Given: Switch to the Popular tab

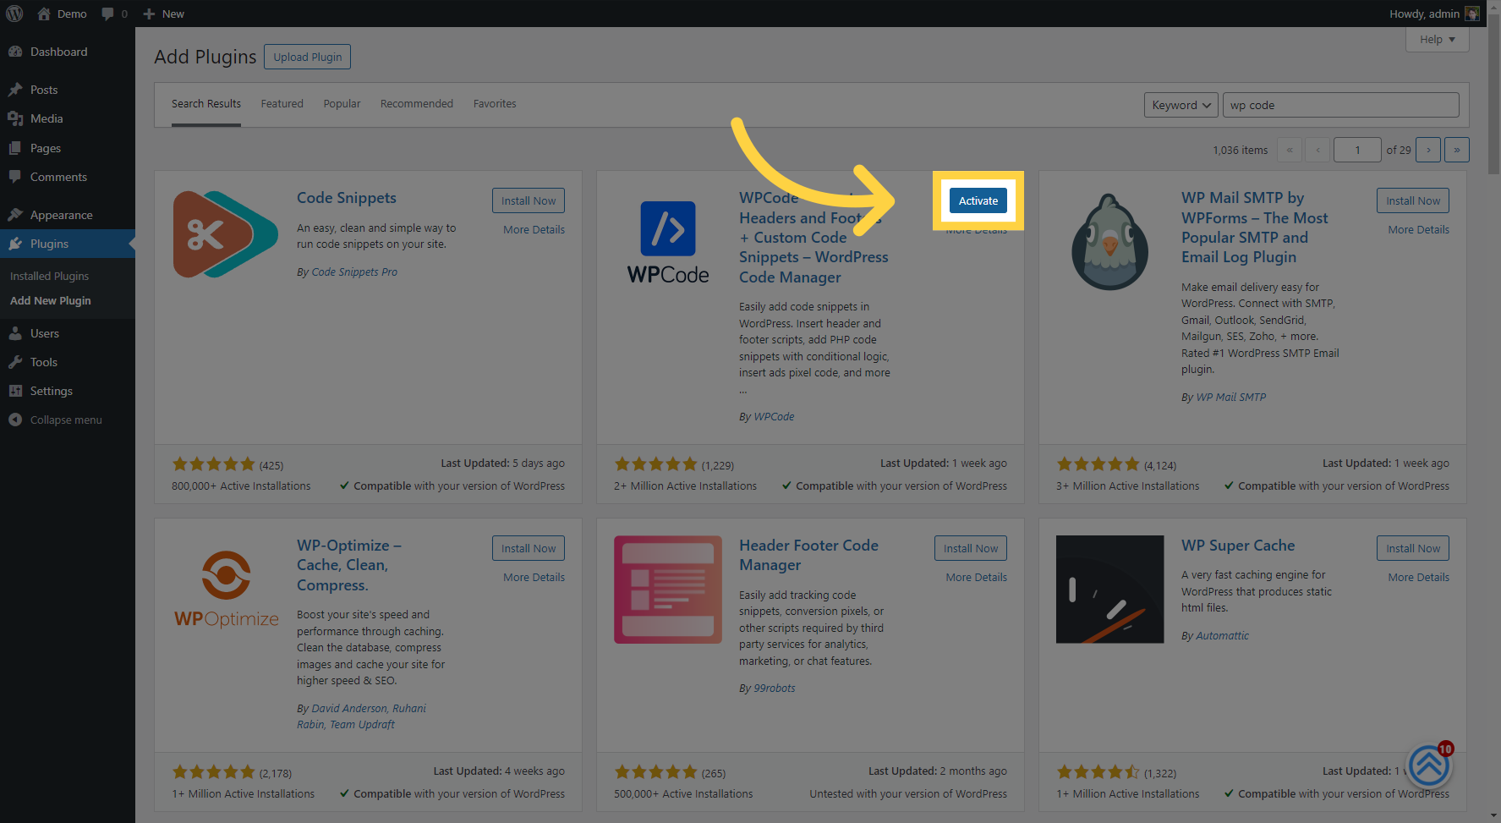Looking at the screenshot, I should tap(342, 104).
